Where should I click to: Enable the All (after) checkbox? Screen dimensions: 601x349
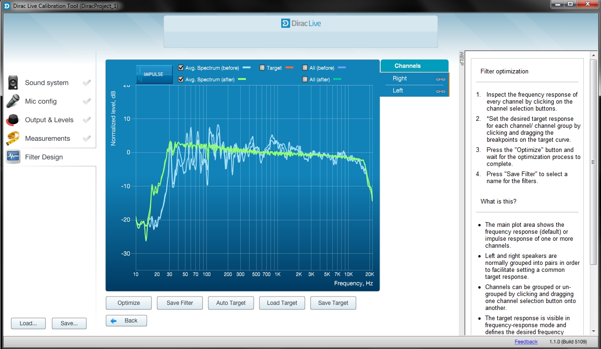[x=305, y=79]
